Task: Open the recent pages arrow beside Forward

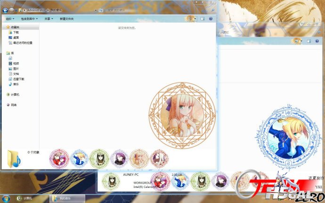Action: 16,10
